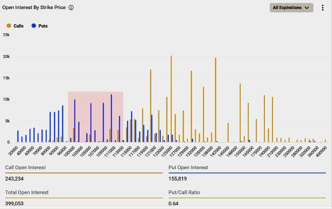Viewport: 332px width, 209px height.
Task: Click the Call Open Interest value 243,234
Action: [14, 179]
